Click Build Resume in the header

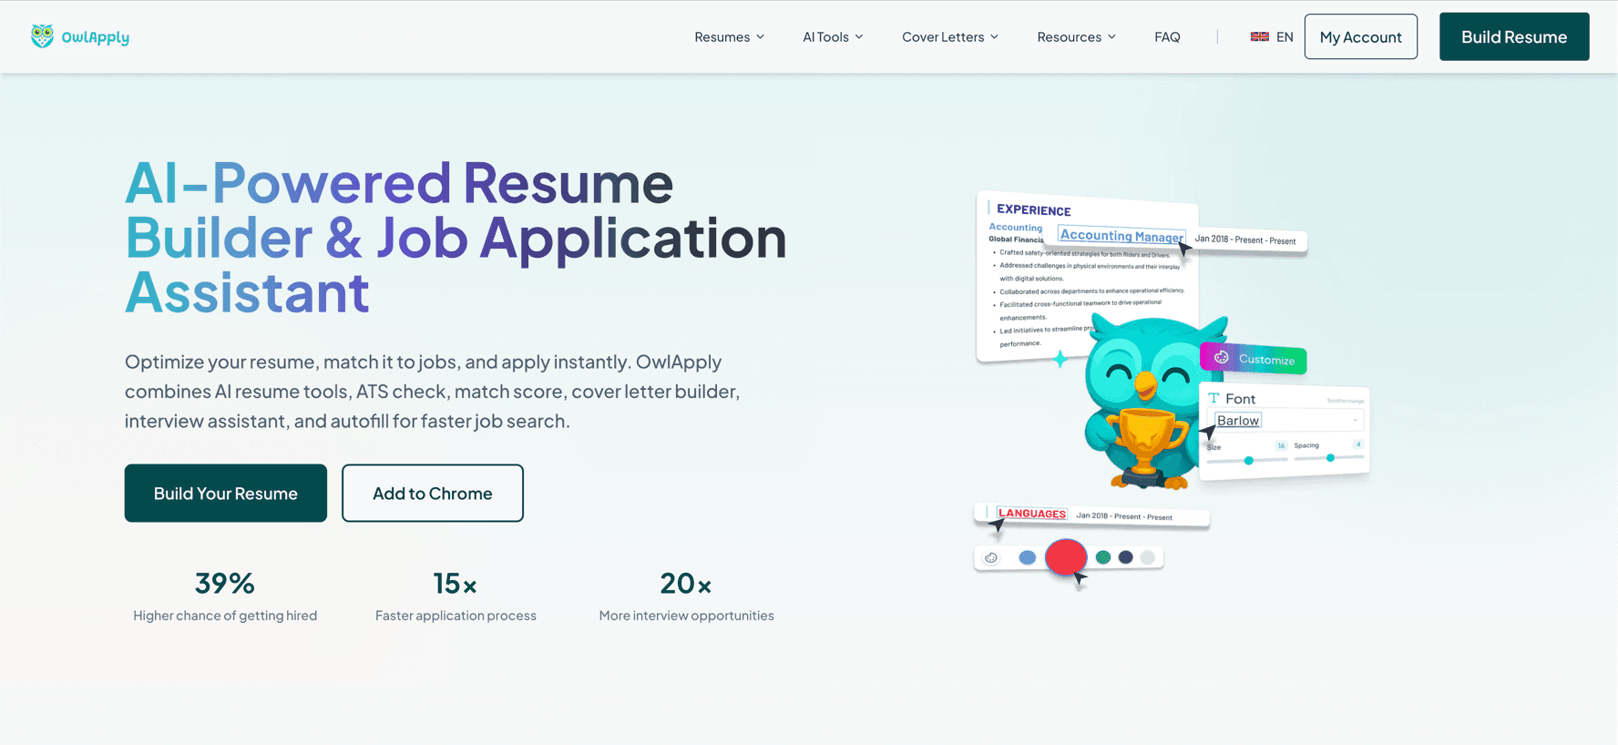point(1514,36)
